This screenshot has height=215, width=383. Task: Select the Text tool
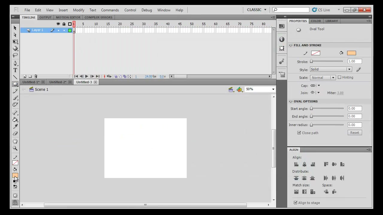pyautogui.click(x=15, y=70)
